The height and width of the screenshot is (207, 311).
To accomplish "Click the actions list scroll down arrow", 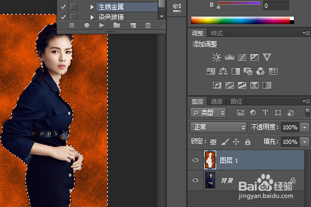I will (x=162, y=16).
